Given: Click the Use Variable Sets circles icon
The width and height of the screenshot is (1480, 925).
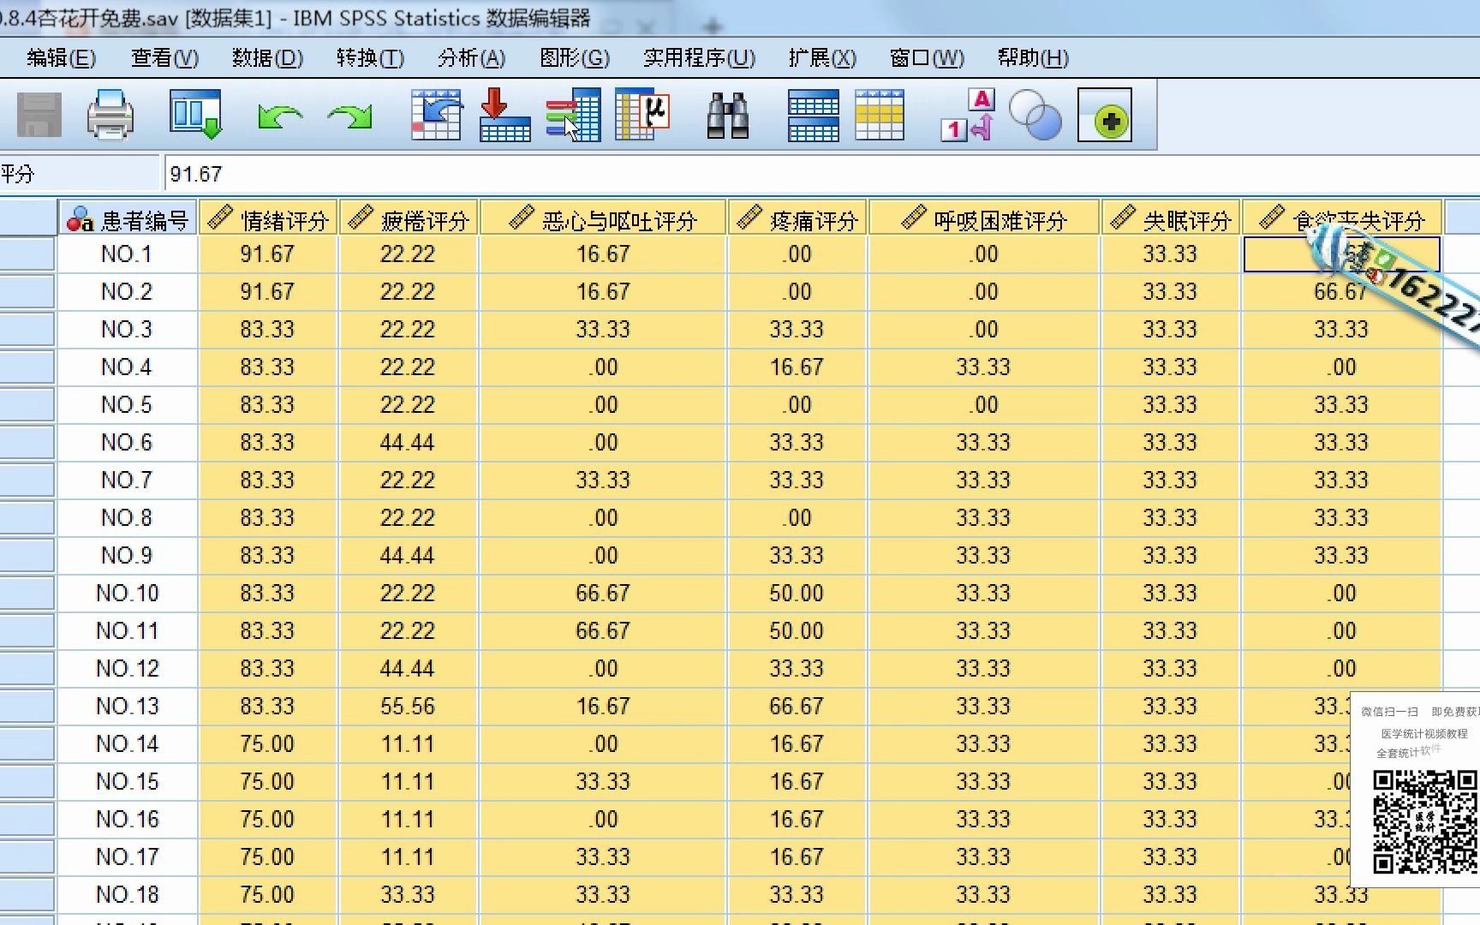Looking at the screenshot, I should 1035,116.
